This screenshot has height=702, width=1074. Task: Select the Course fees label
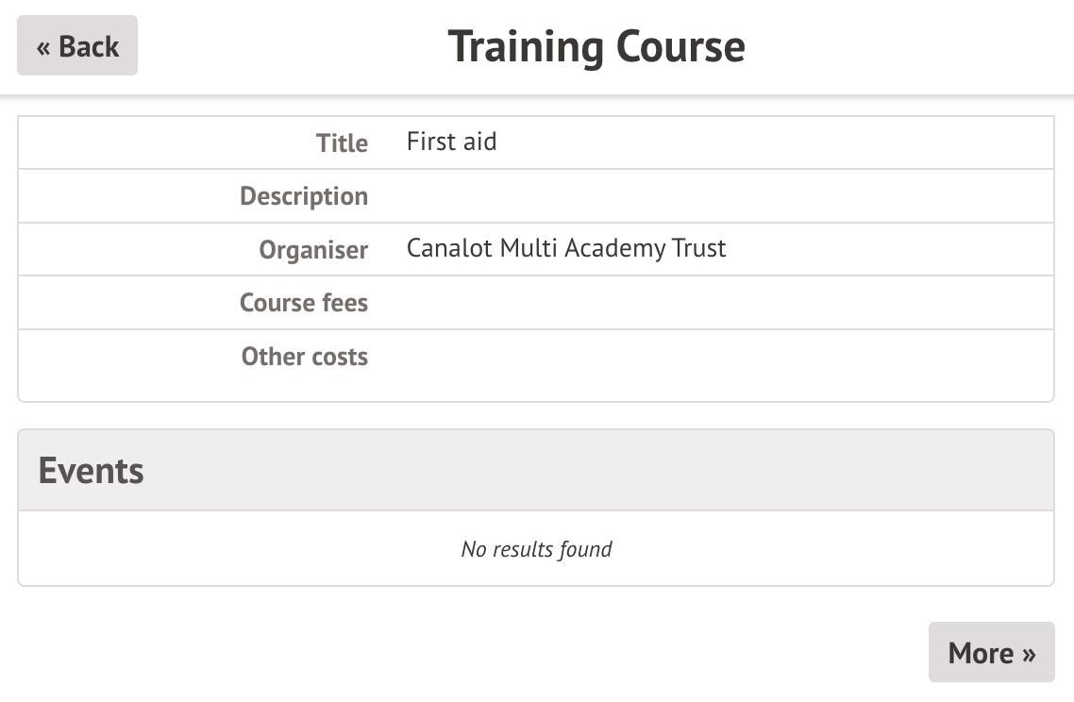coord(304,303)
